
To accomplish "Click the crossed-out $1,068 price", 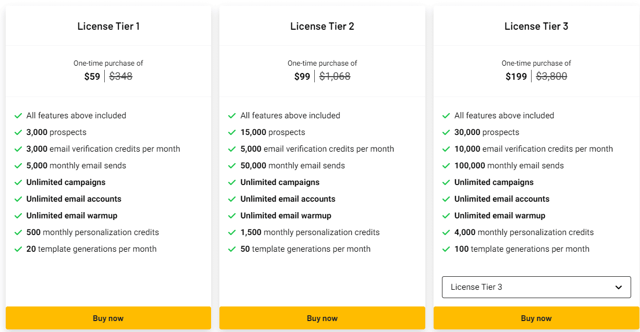I will point(335,77).
